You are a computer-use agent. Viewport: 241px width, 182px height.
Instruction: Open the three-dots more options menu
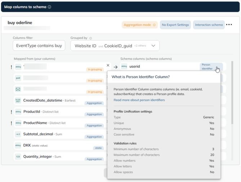tap(229, 25)
